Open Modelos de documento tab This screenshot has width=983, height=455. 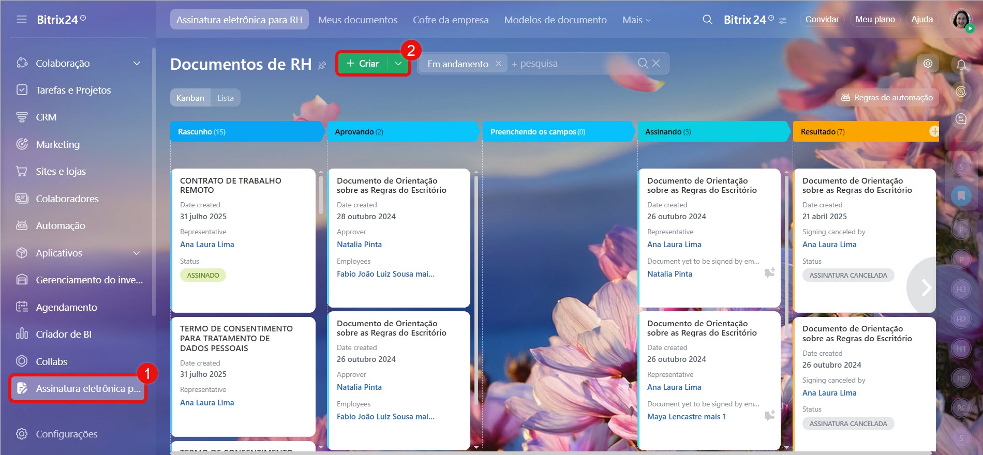[x=555, y=20]
